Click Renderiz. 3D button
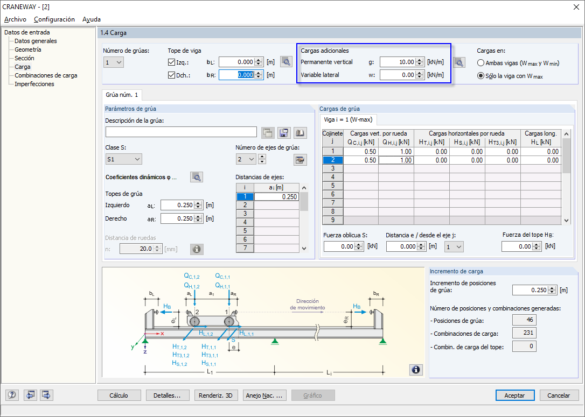Image resolution: width=585 pixels, height=417 pixels. pyautogui.click(x=215, y=395)
